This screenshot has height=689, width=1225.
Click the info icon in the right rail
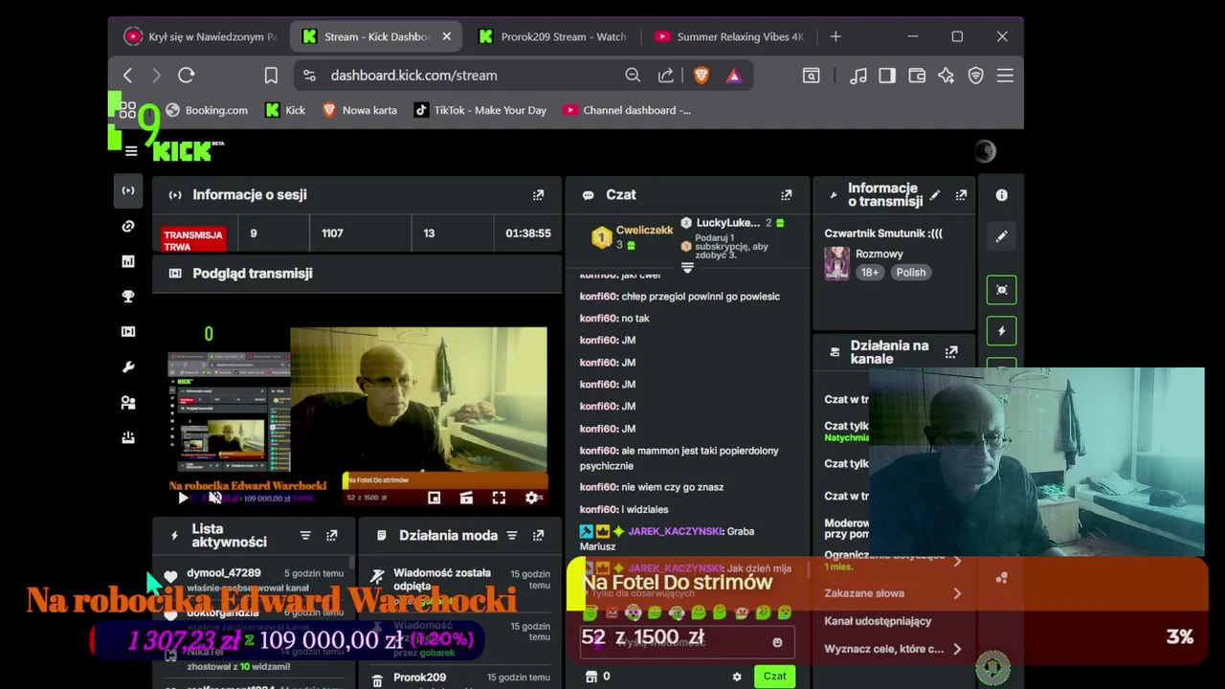click(1001, 195)
